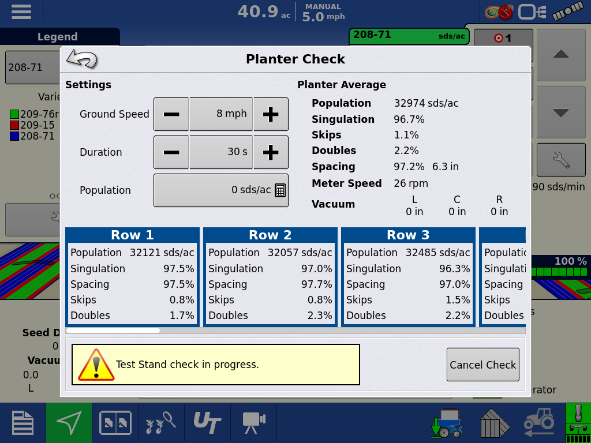Click the 40.9 ac area readout
Viewport: 591px width, 443px height.
click(x=264, y=12)
